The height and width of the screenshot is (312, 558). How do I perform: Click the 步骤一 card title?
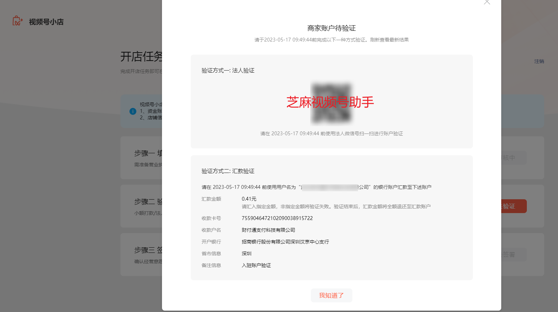point(148,153)
